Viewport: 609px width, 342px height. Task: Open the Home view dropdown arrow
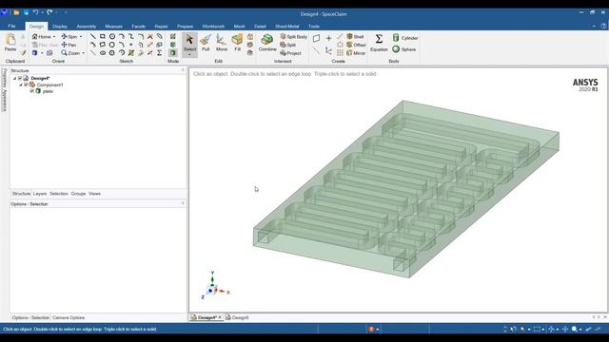[54, 37]
